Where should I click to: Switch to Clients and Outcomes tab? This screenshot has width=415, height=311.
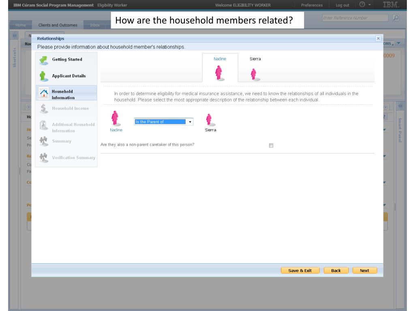[x=58, y=25]
